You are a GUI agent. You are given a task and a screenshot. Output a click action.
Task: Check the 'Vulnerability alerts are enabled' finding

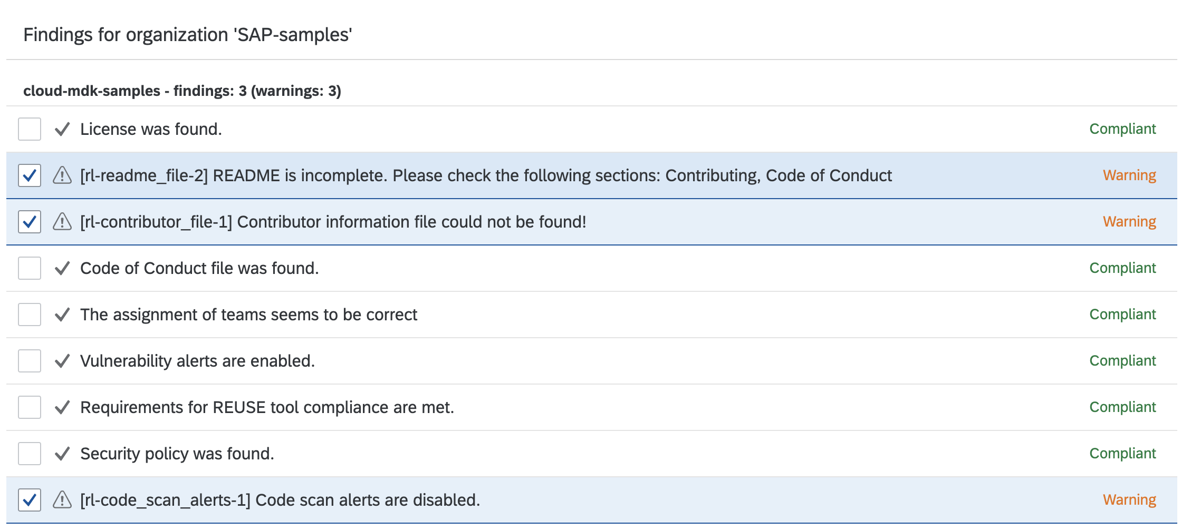click(x=29, y=361)
